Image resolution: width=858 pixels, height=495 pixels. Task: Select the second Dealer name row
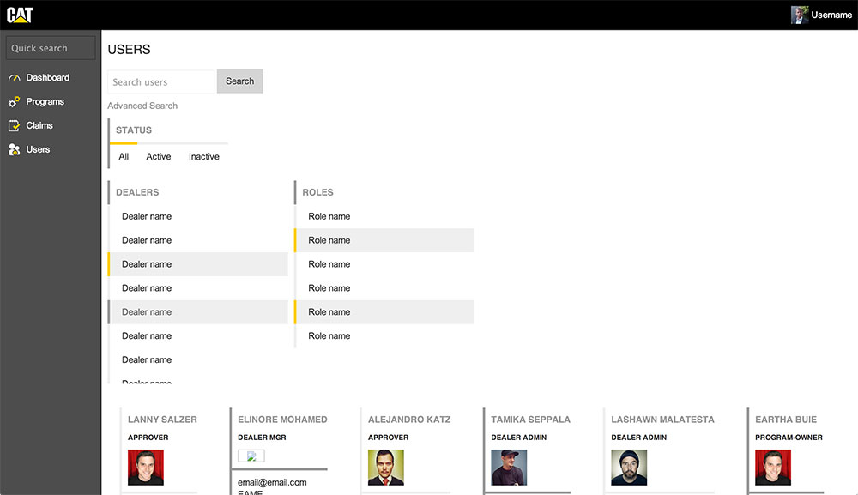[198, 240]
